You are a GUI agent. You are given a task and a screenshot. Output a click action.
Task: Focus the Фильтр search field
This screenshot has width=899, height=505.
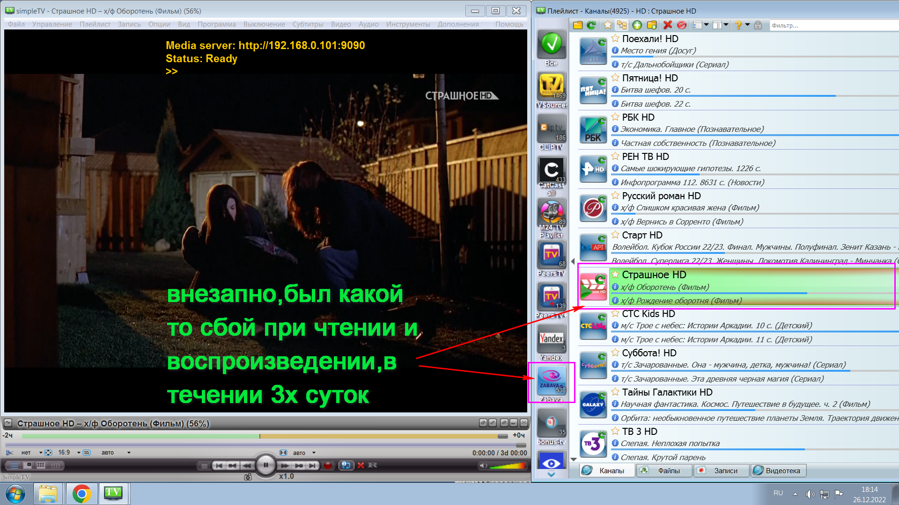834,25
